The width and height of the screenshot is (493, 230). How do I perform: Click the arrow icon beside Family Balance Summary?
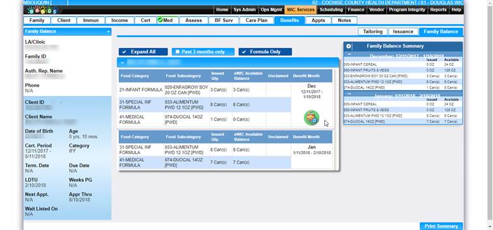(x=348, y=46)
